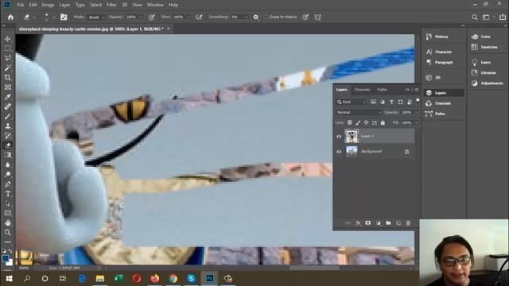Viewport: 509px width, 286px height.
Task: Open the Flow dropdown
Action: point(188,17)
